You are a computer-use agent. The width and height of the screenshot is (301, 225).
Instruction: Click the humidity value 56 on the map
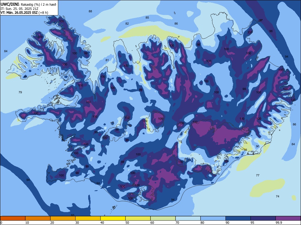pyautogui.click(x=245, y=150)
